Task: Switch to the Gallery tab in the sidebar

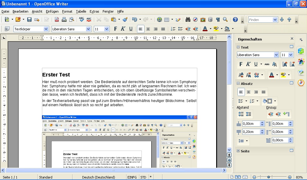Action: tap(301, 72)
